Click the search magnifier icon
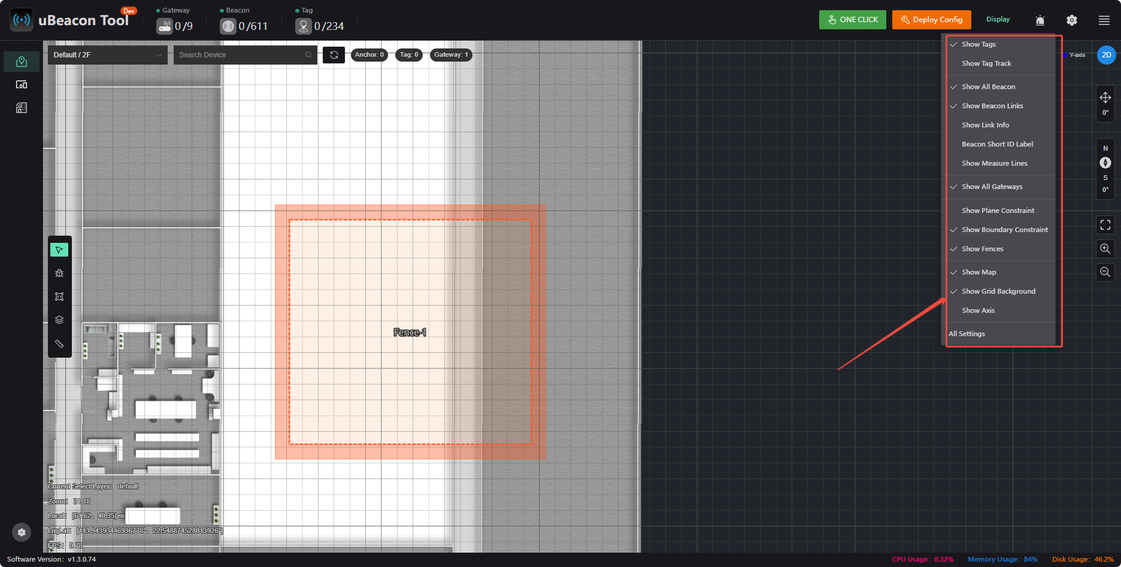 [308, 55]
